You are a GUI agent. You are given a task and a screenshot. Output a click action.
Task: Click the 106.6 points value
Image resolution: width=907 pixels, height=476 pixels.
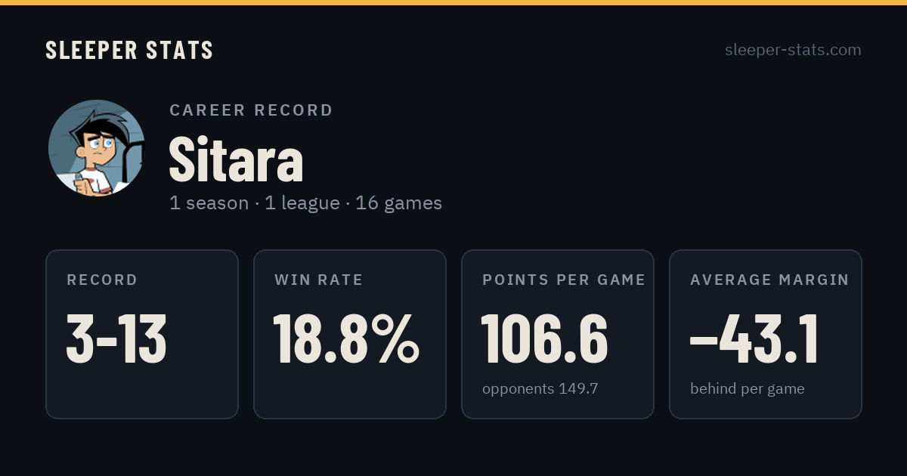tap(545, 338)
